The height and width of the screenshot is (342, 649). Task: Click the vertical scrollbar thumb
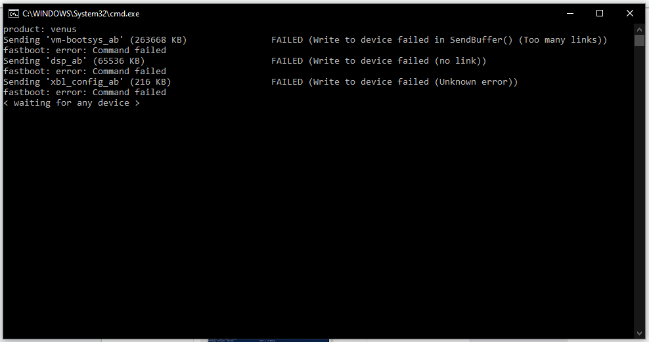pos(639,41)
